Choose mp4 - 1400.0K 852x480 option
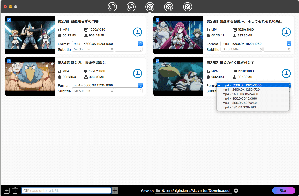Image resolution: width=299 pixels, height=196 pixels. pos(253,94)
